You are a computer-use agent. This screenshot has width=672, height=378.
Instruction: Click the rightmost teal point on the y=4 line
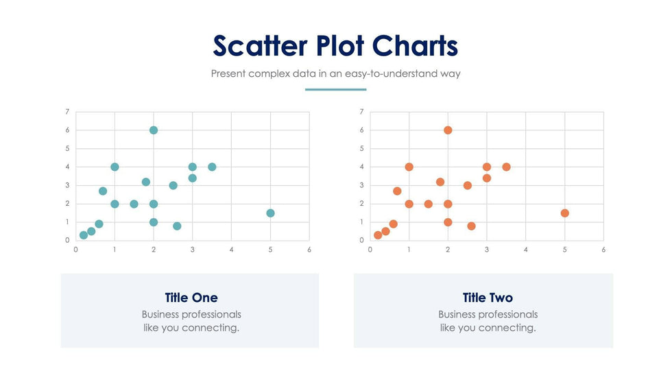click(x=212, y=167)
